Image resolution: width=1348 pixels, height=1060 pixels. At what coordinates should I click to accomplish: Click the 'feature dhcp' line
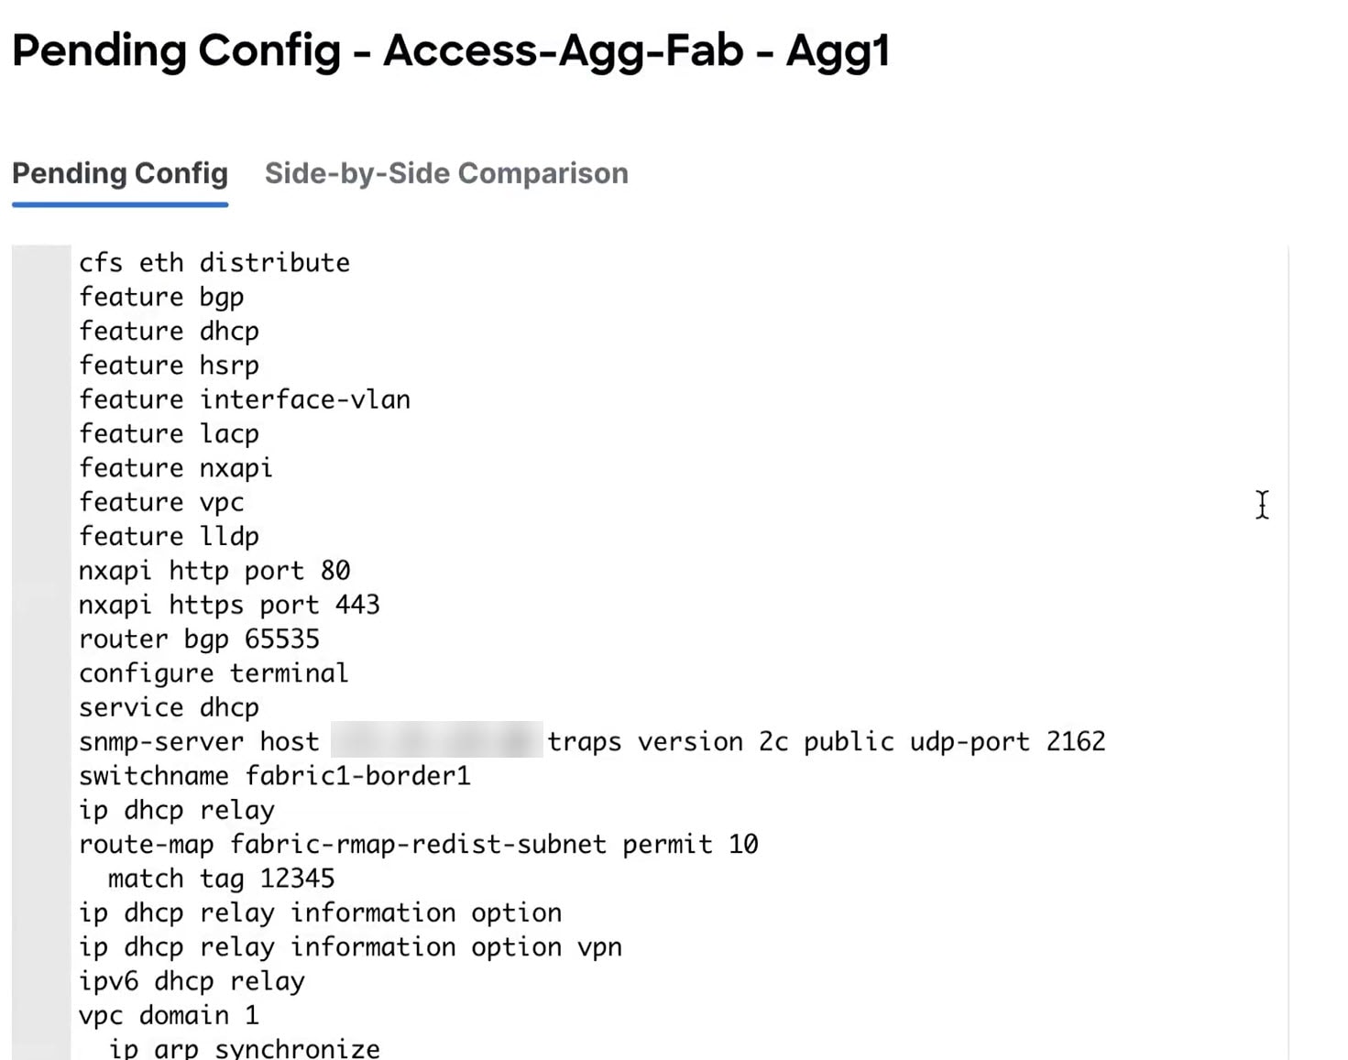click(x=169, y=332)
